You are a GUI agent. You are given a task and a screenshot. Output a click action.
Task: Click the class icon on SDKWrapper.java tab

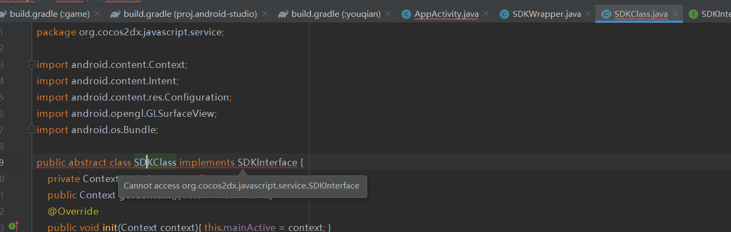tap(504, 14)
